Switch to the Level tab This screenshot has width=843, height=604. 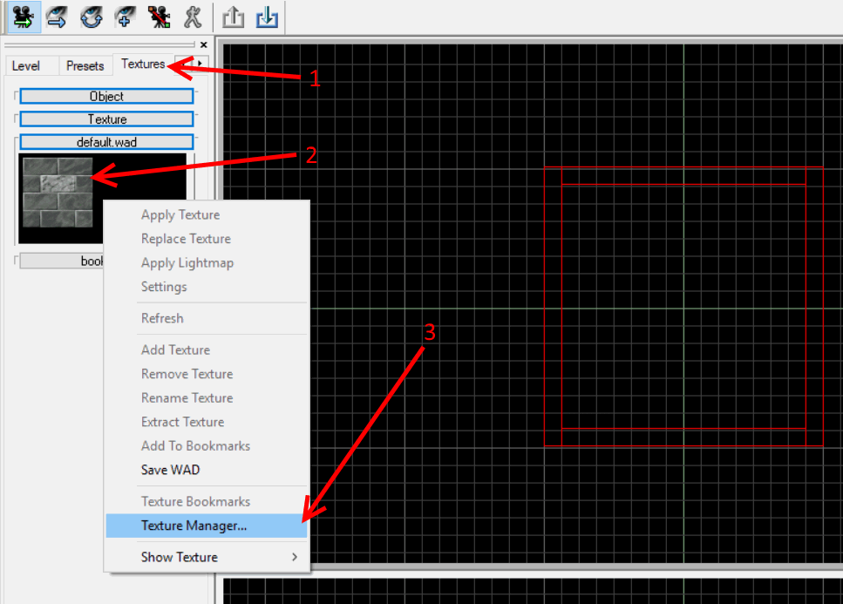(26, 66)
